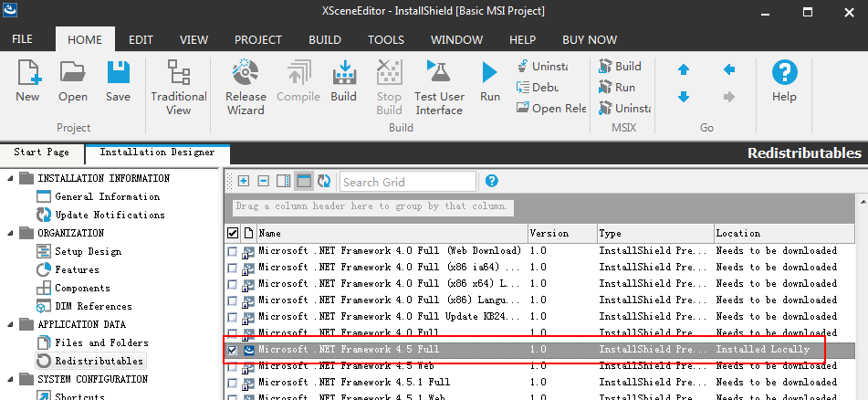Collapse SYSTEM CONFIGURATION tree node
This screenshot has height=400, width=868.
pos(11,379)
